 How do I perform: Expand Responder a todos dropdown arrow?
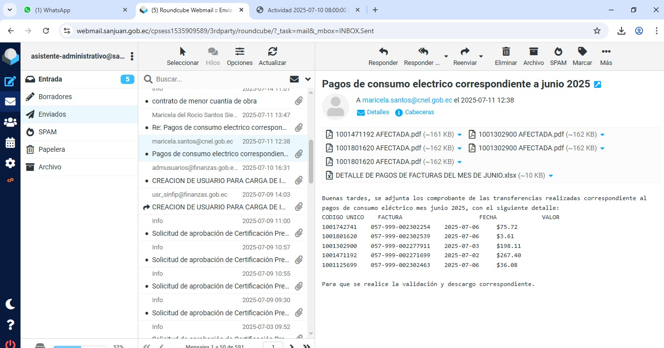[x=446, y=57]
